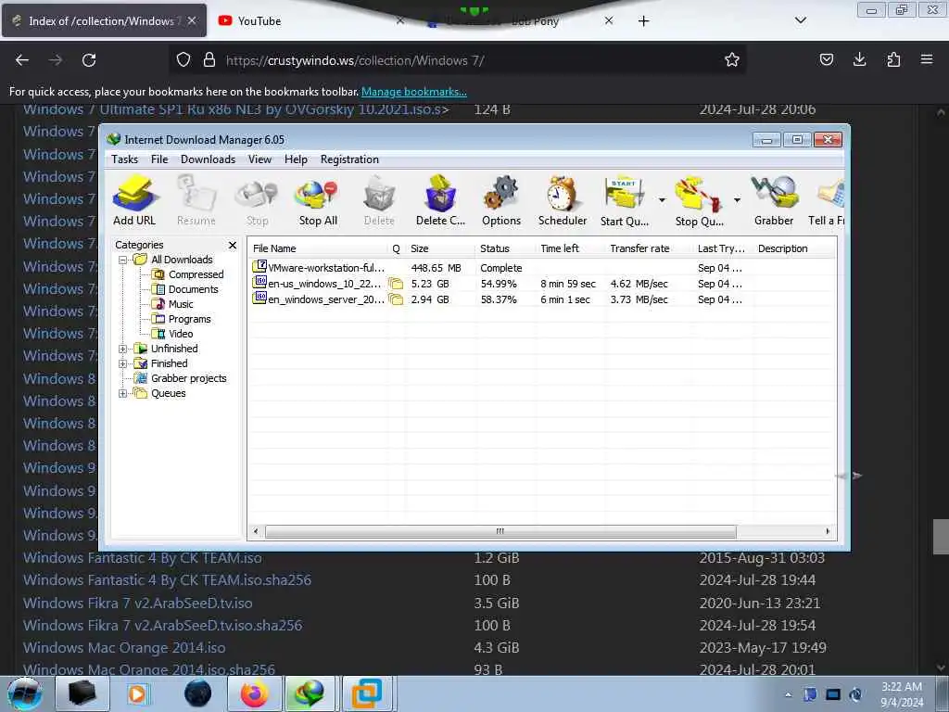This screenshot has height=712, width=949.
Task: Select the en-us_windows_10 download row
Action: click(541, 284)
